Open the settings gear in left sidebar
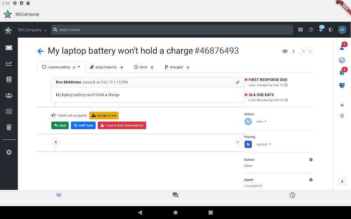Viewport: 351px width, 219px height. pyautogui.click(x=9, y=152)
